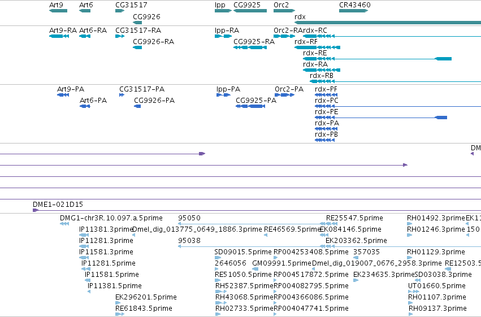Viewport: 481px width, 317px height.
Task: Select the EK296201.5prime EST label
Action: point(146,297)
